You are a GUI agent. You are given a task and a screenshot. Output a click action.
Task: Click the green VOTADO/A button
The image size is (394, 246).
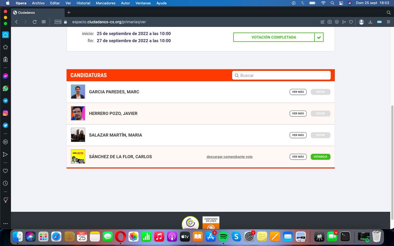tap(320, 157)
